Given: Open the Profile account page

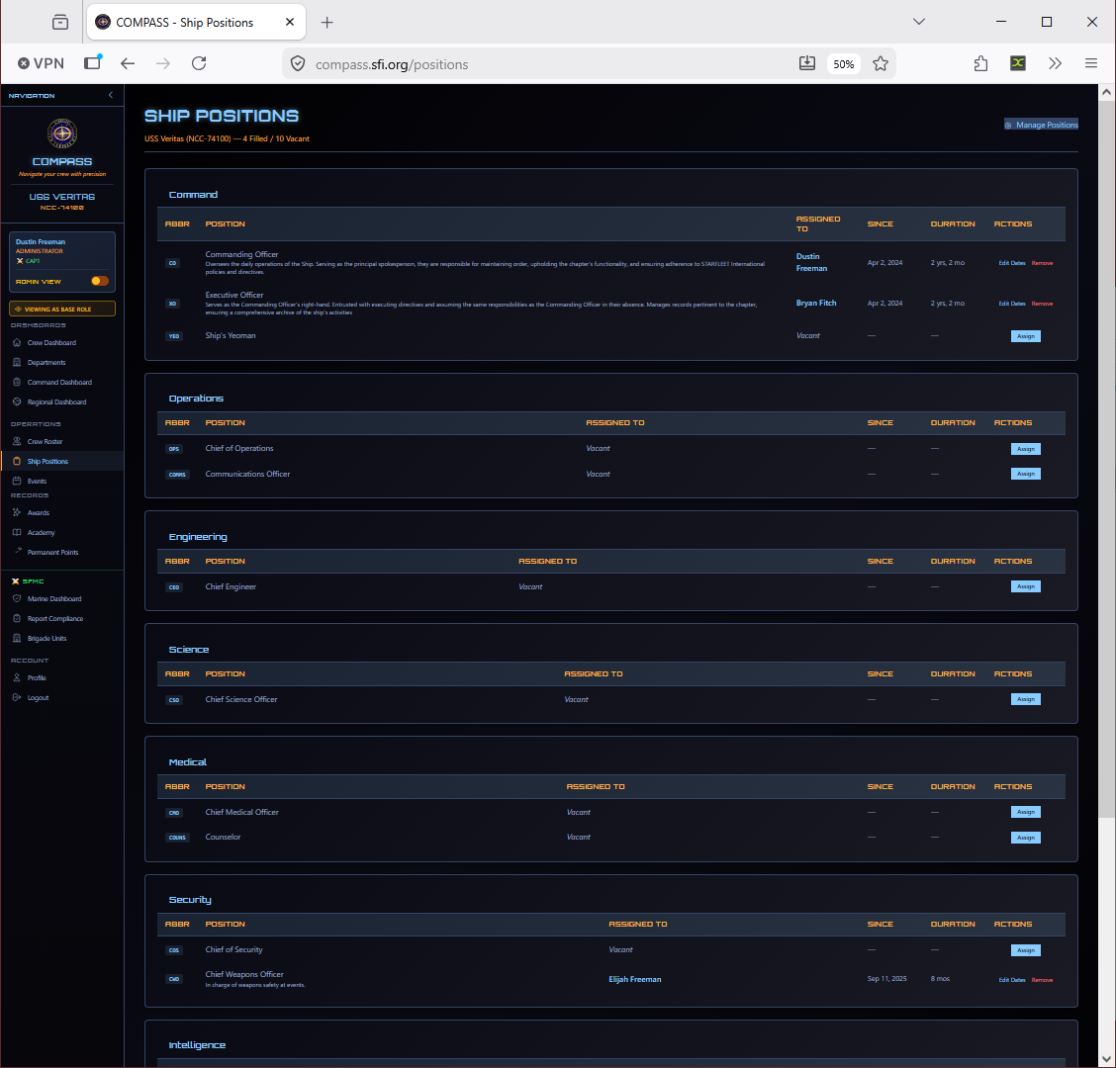Looking at the screenshot, I should click(x=37, y=678).
